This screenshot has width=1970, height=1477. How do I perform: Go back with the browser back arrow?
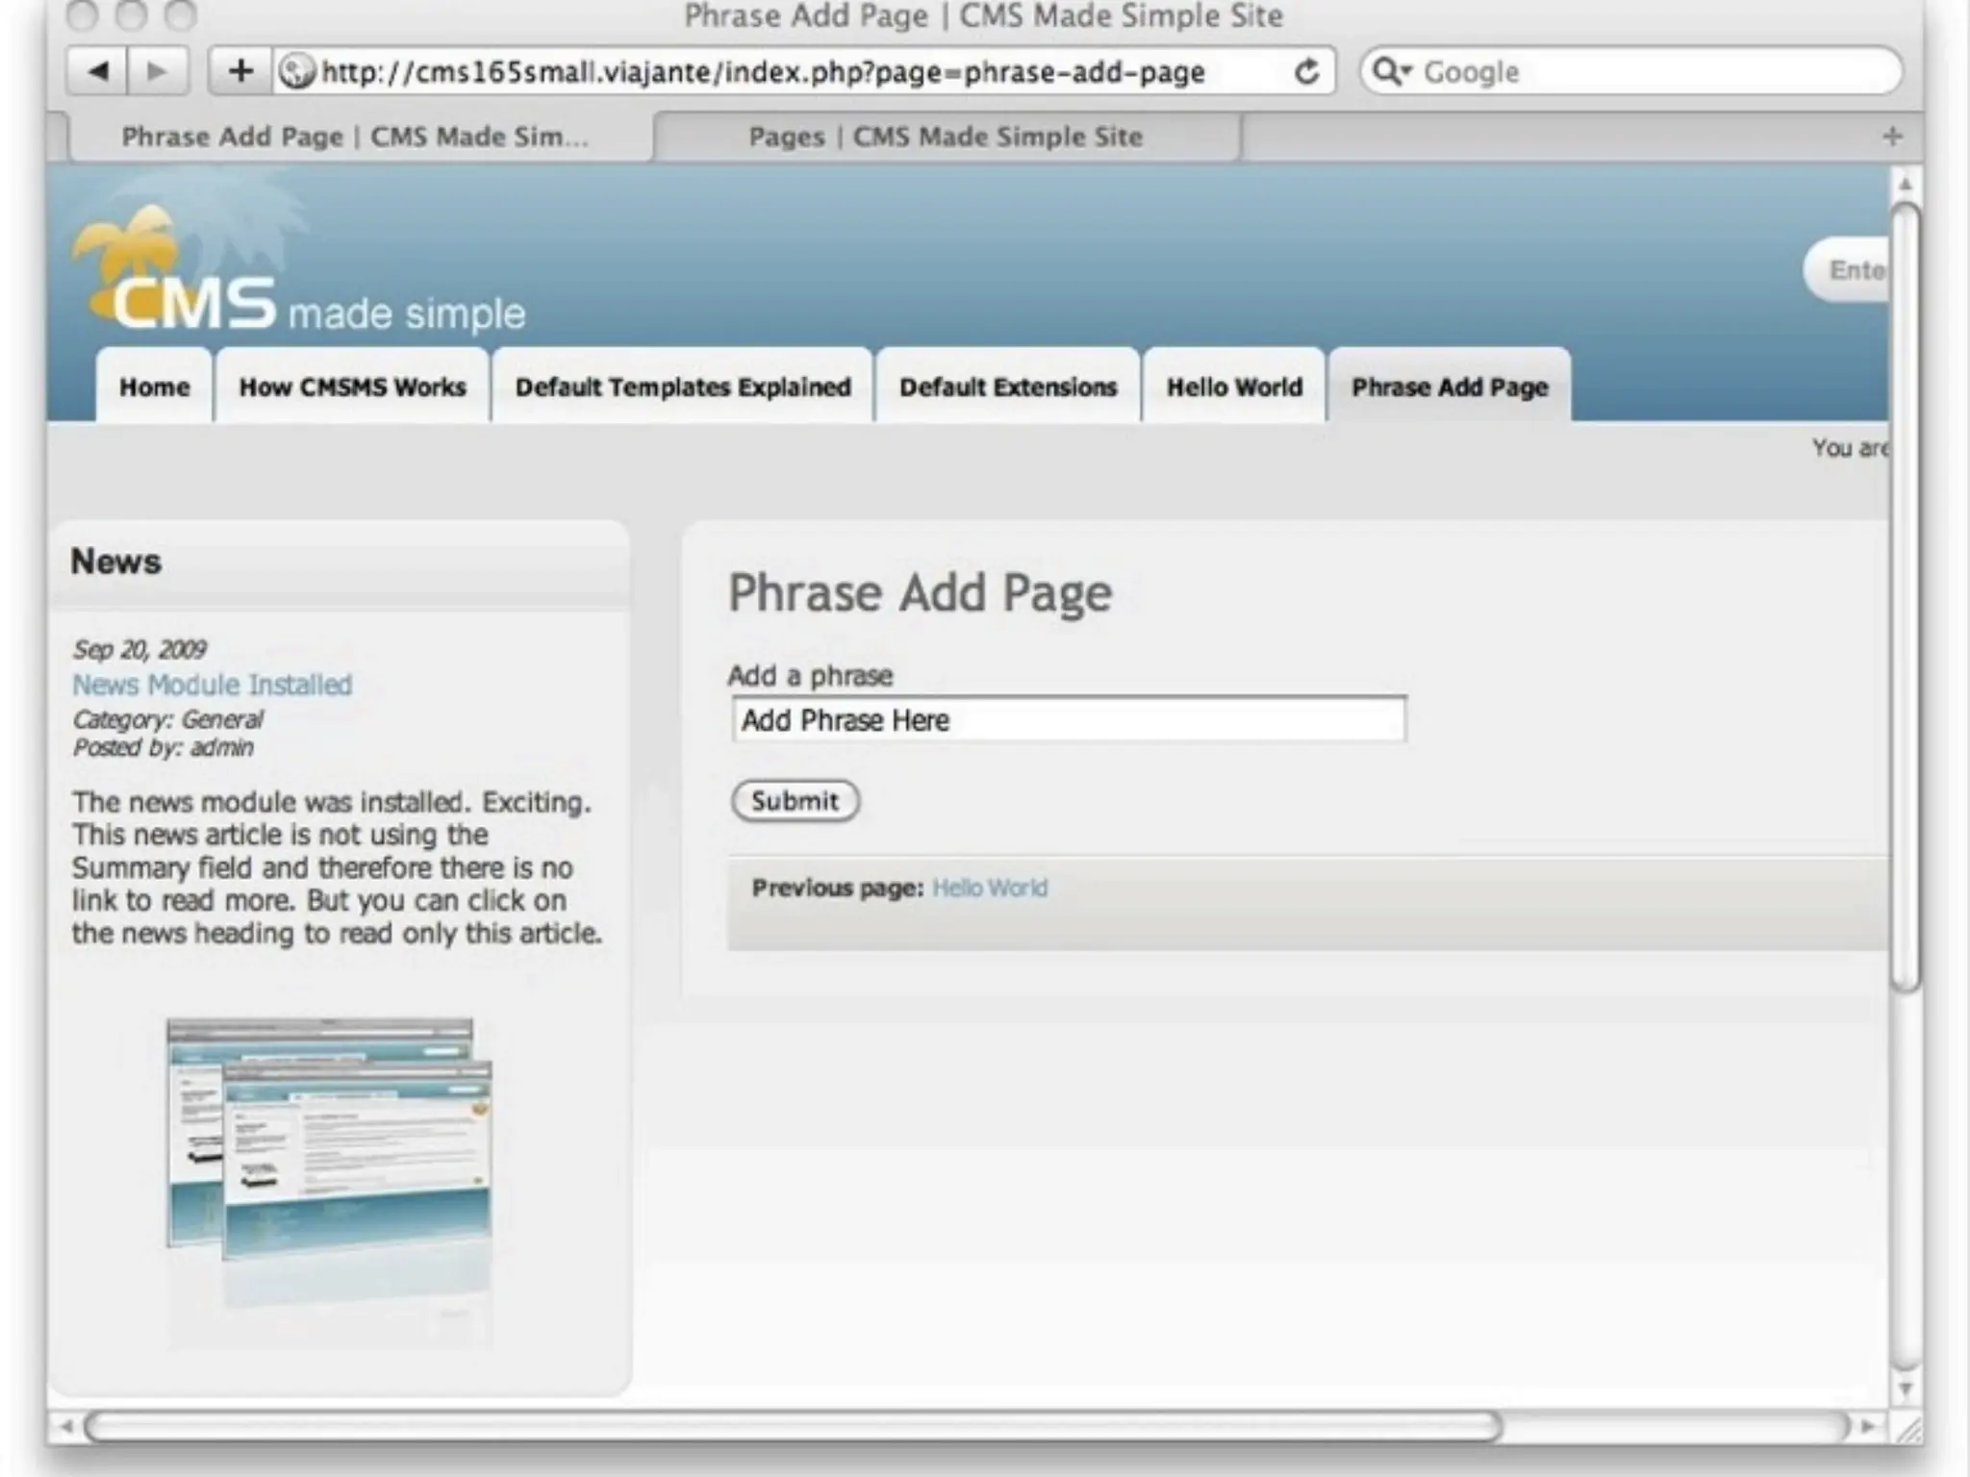point(97,71)
